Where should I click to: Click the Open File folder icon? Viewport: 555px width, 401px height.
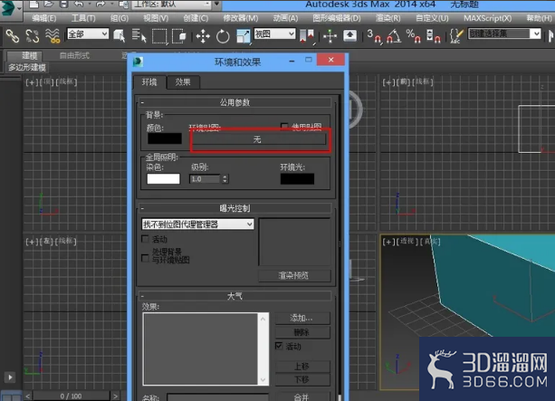tap(49, 4)
